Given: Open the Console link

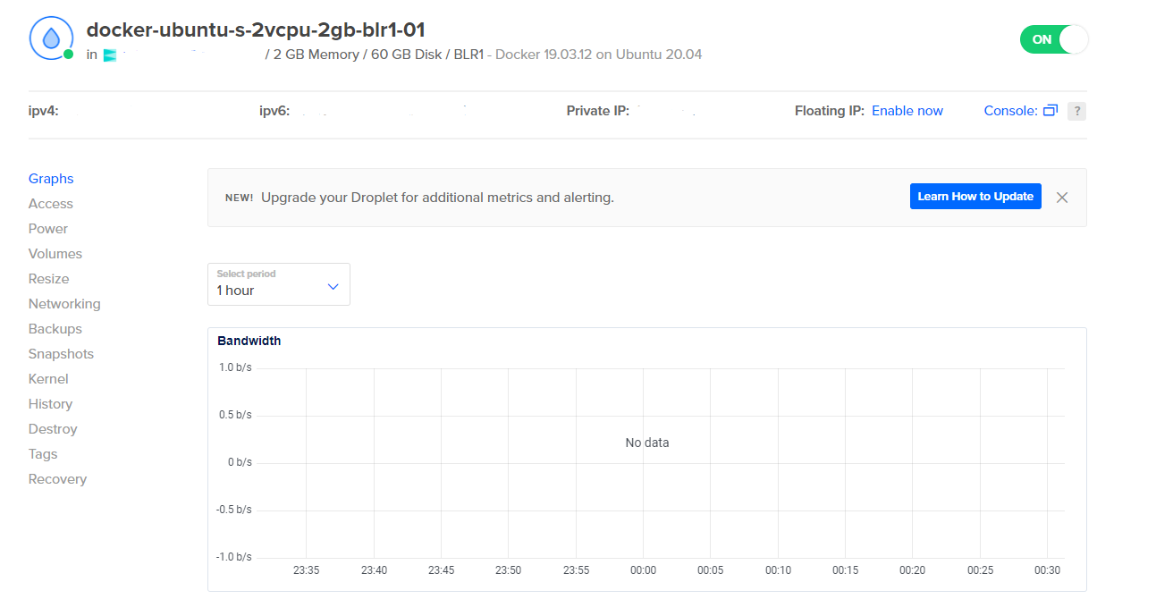Looking at the screenshot, I should 1009,111.
